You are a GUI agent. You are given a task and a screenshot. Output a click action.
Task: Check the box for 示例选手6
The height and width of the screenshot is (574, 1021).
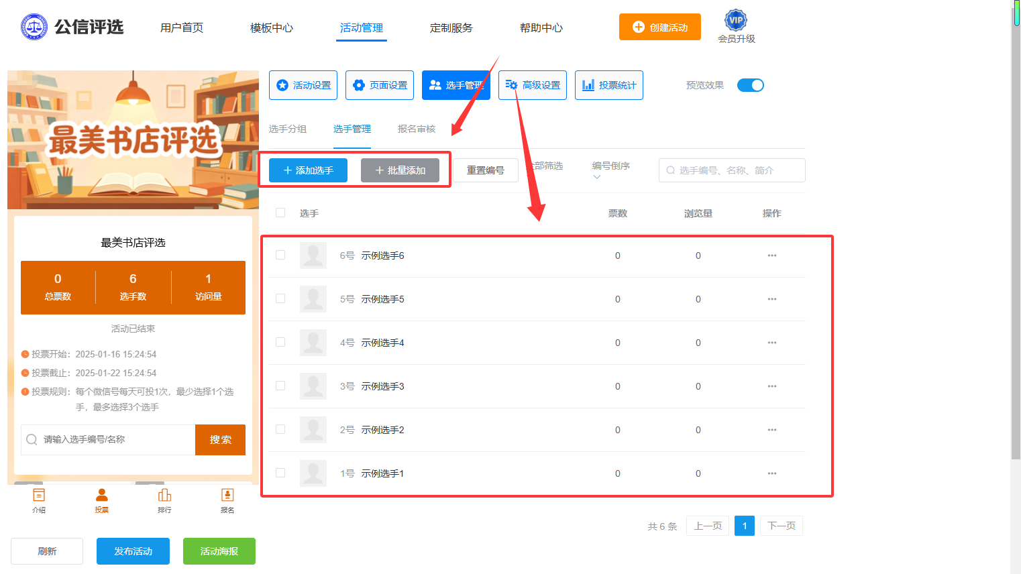point(280,255)
